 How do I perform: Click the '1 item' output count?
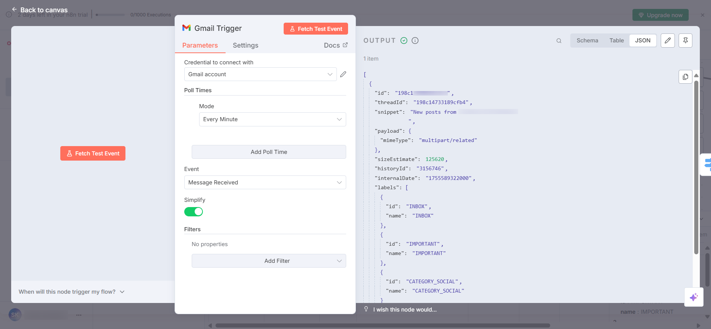click(x=371, y=59)
